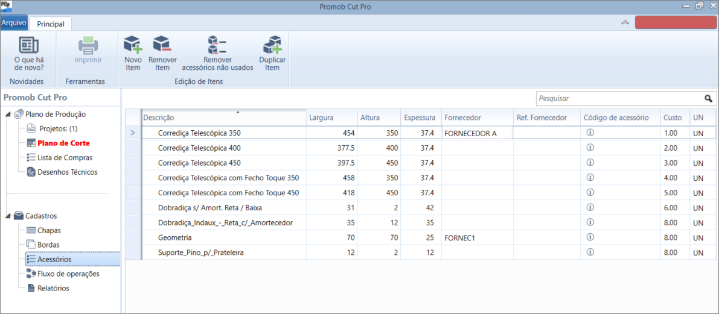Open the 'O que há de novo?' news icon
Screen dimensions: 719x314
click(28, 46)
